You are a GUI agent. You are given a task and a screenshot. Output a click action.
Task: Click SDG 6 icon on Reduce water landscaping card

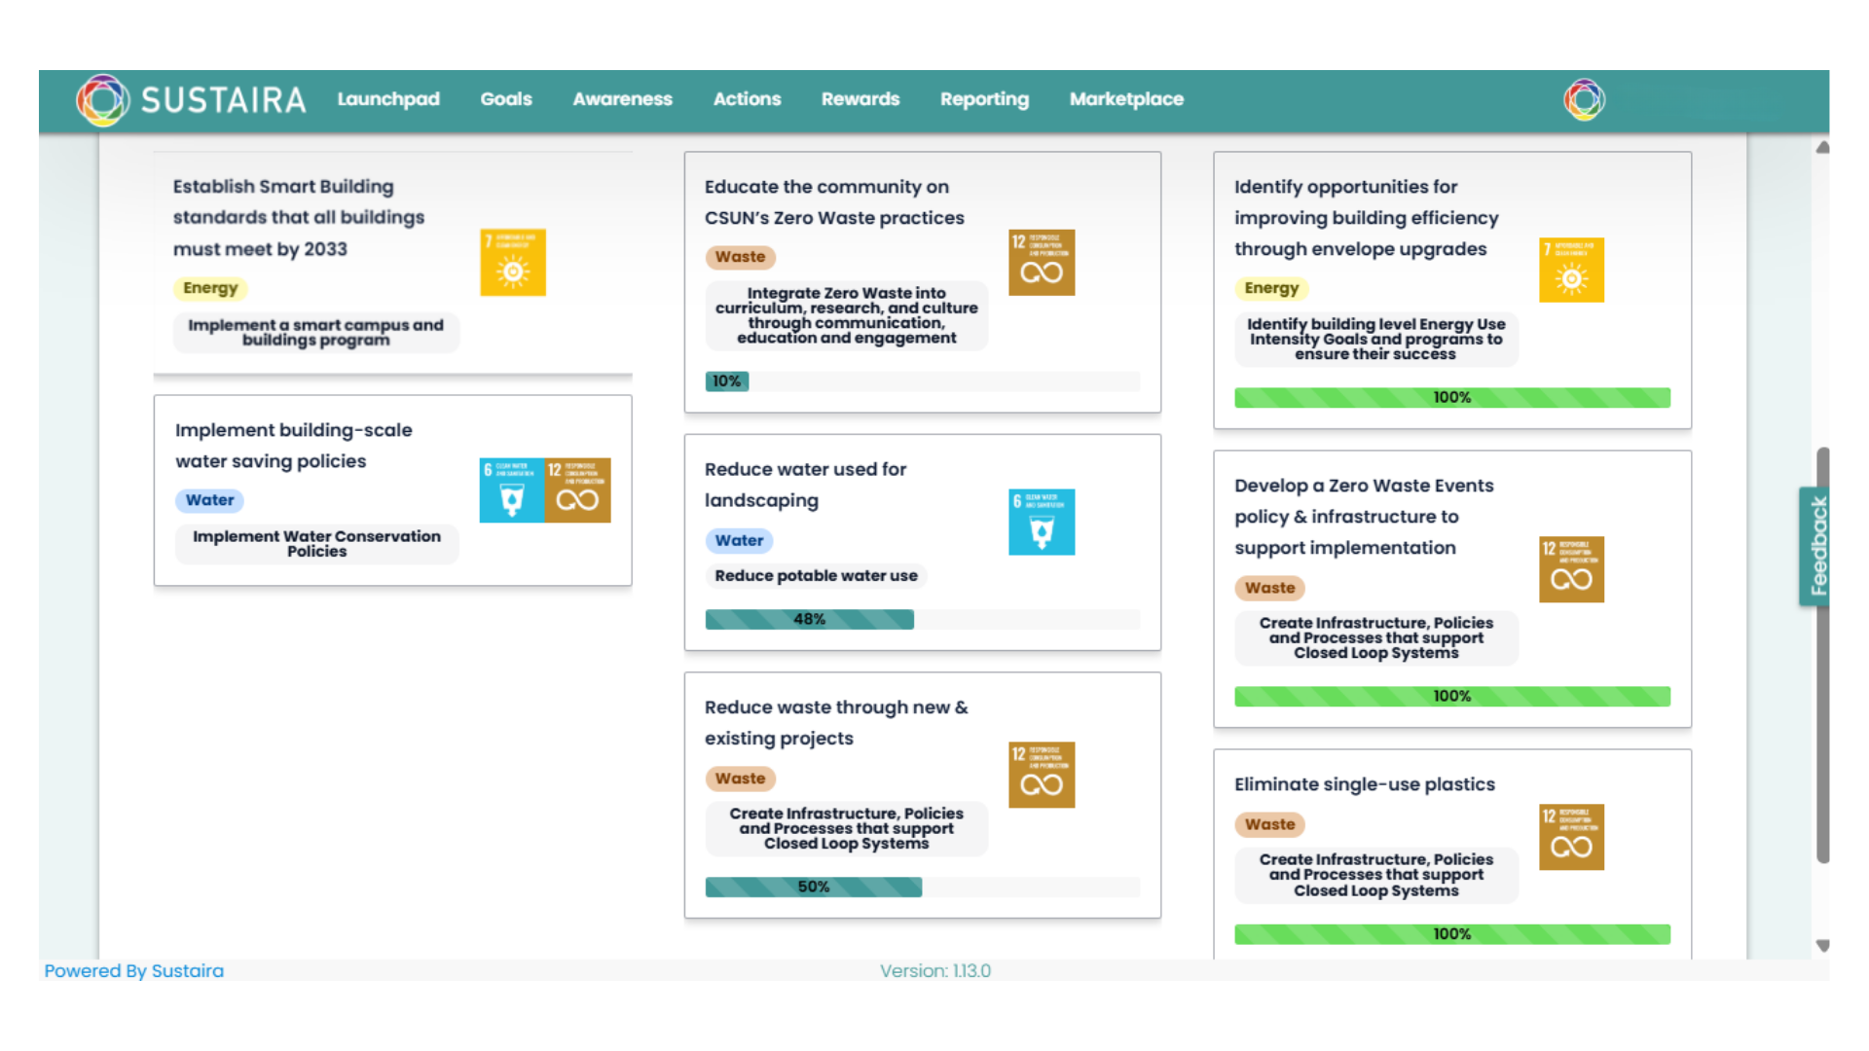(x=1042, y=523)
